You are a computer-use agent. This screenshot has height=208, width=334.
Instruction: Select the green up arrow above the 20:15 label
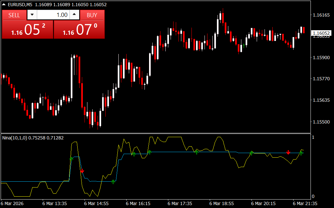coord(251,153)
